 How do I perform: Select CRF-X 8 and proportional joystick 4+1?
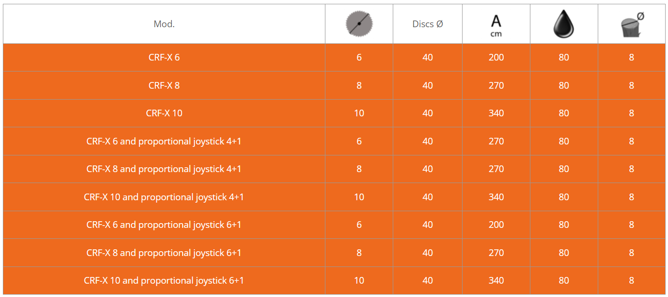[164, 169]
